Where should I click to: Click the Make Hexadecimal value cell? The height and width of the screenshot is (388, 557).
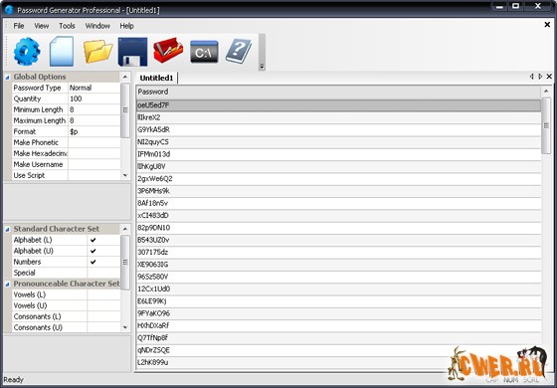pos(93,153)
